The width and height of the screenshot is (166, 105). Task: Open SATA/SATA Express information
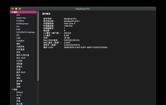[x=26, y=32]
